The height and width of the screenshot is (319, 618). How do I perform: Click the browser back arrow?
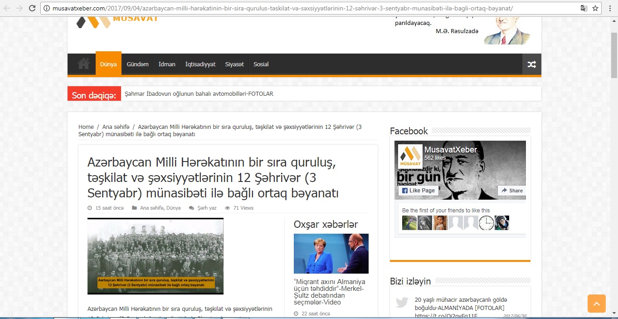coord(7,8)
